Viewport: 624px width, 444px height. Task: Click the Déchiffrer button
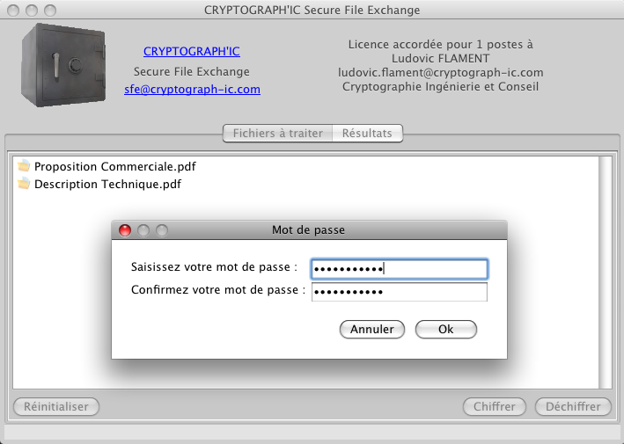coord(573,406)
